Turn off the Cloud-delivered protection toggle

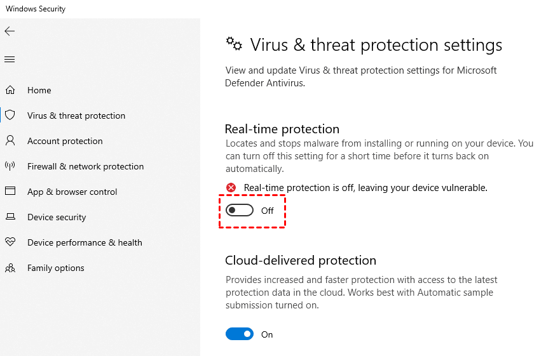(240, 334)
